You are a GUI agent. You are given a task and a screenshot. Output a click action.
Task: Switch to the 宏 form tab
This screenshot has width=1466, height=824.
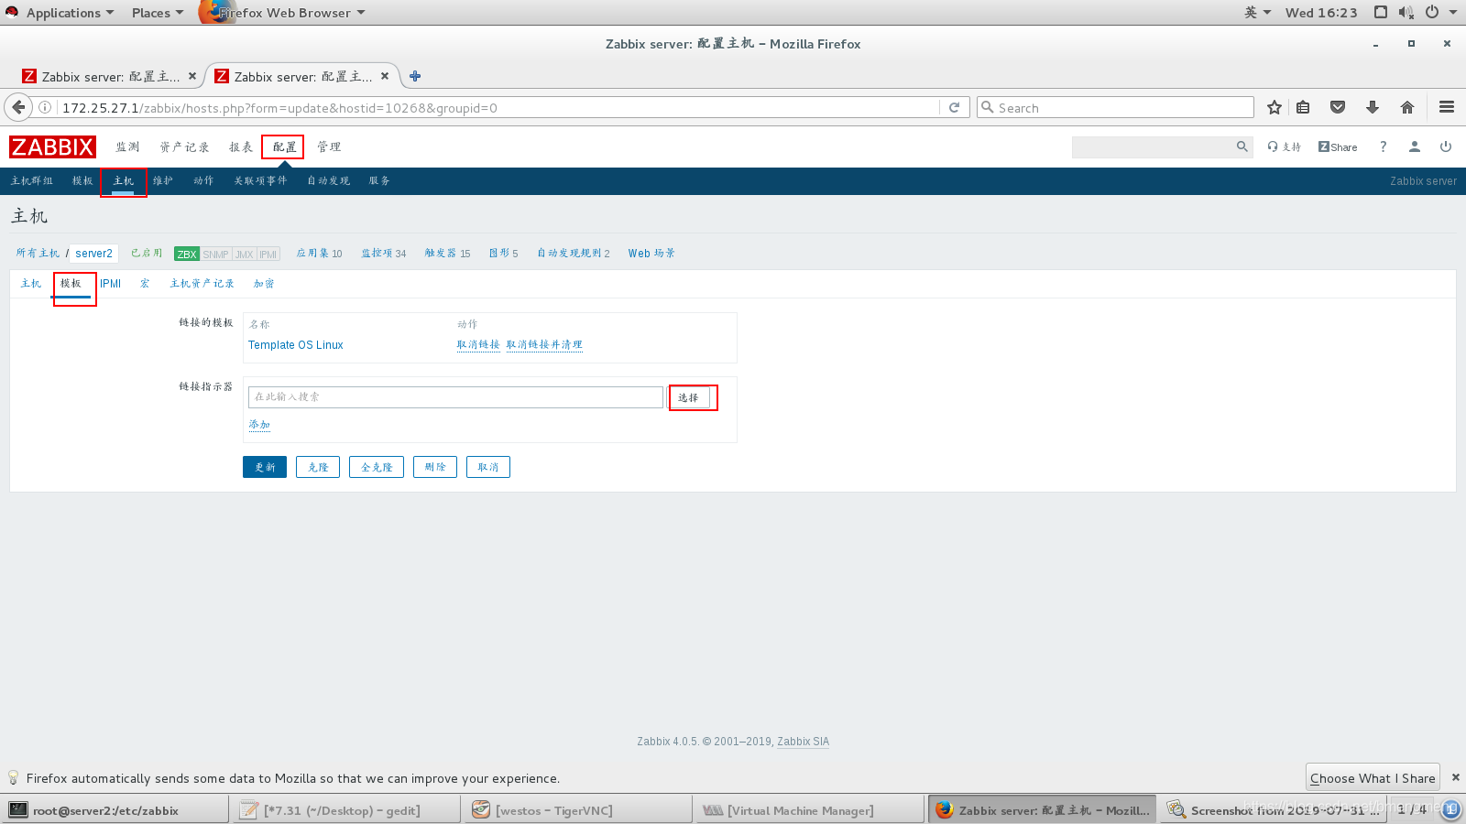[145, 284]
